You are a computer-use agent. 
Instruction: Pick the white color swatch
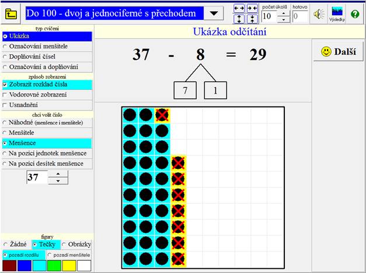click(84, 266)
